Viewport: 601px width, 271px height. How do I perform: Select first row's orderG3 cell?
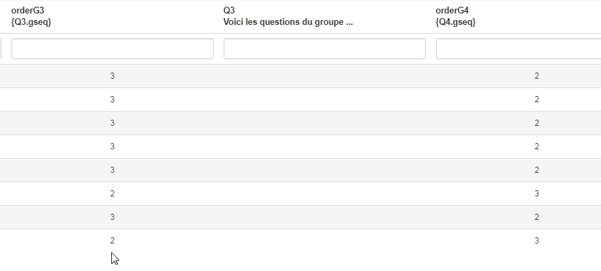click(x=113, y=76)
